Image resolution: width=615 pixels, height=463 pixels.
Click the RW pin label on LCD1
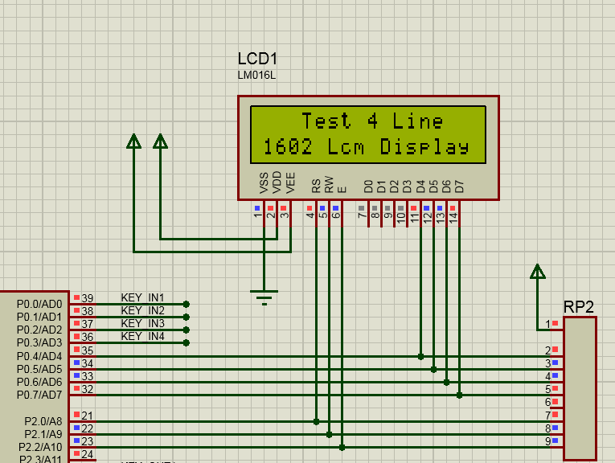[x=329, y=184]
